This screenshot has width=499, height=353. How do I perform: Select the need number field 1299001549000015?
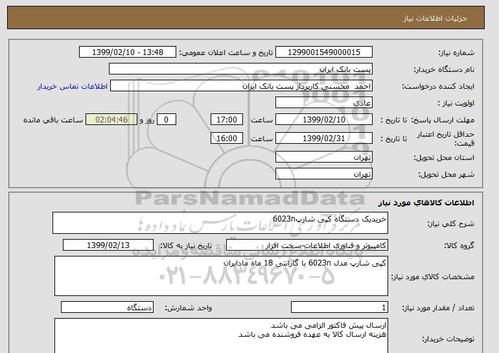[x=323, y=52]
